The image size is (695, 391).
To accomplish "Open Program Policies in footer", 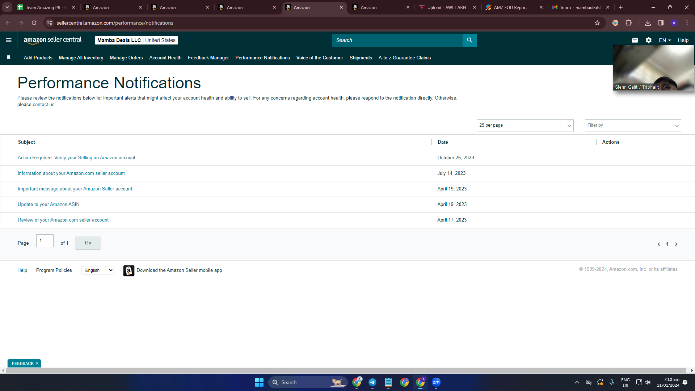I will click(54, 270).
